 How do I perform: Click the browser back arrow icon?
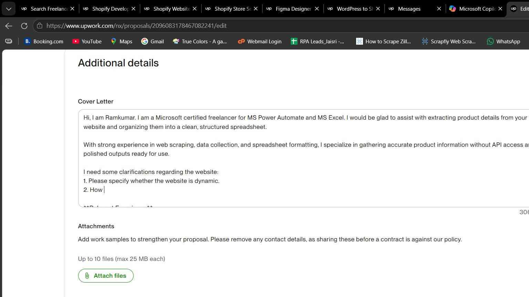(9, 26)
